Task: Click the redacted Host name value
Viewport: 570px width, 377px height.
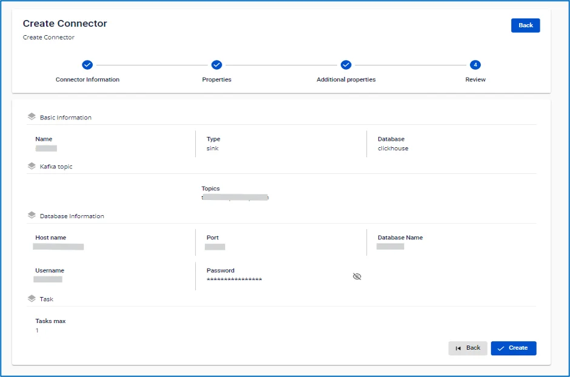Action: pos(58,247)
